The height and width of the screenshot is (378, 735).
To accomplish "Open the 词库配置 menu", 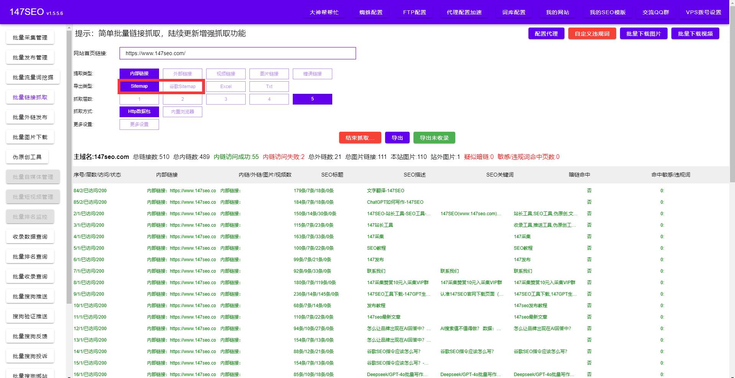I will [514, 12].
